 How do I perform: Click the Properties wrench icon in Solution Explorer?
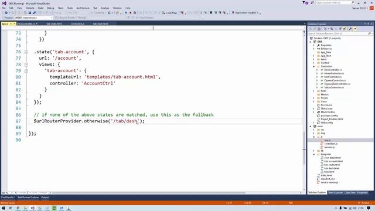pos(350,29)
